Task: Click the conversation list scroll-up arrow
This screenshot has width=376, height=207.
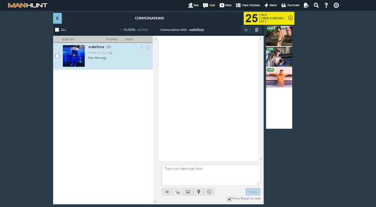Action: point(155,39)
